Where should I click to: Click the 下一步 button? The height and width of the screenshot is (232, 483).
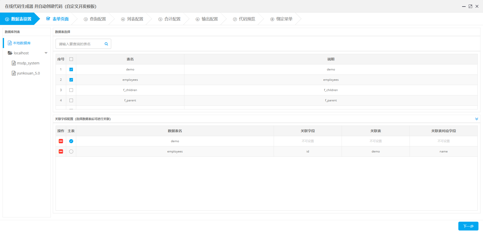pyautogui.click(x=468, y=226)
